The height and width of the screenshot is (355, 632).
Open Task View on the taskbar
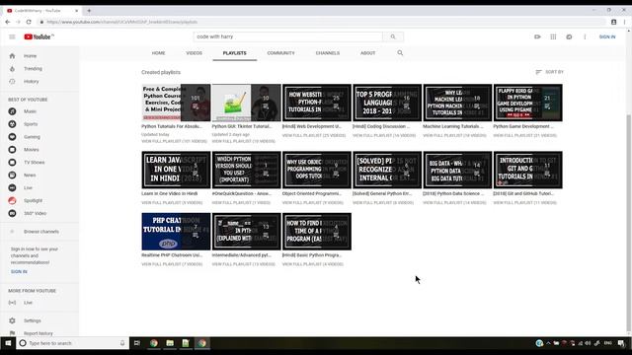[137, 343]
